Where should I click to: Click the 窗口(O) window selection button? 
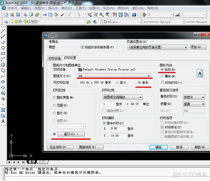tap(71, 134)
